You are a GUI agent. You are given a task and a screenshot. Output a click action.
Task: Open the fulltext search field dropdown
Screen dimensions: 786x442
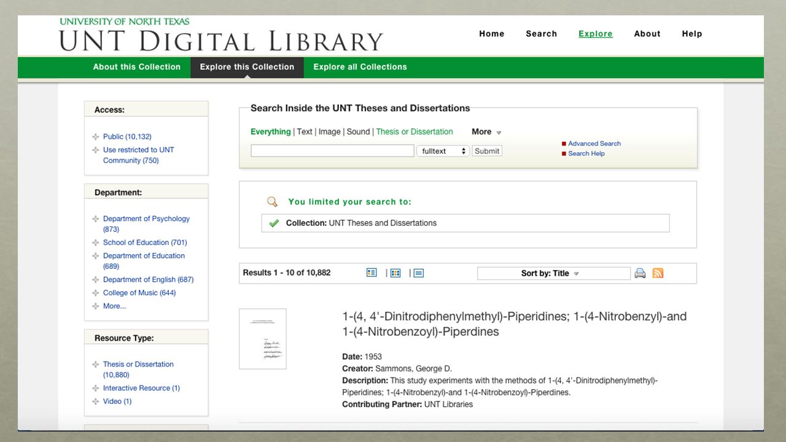[443, 151]
